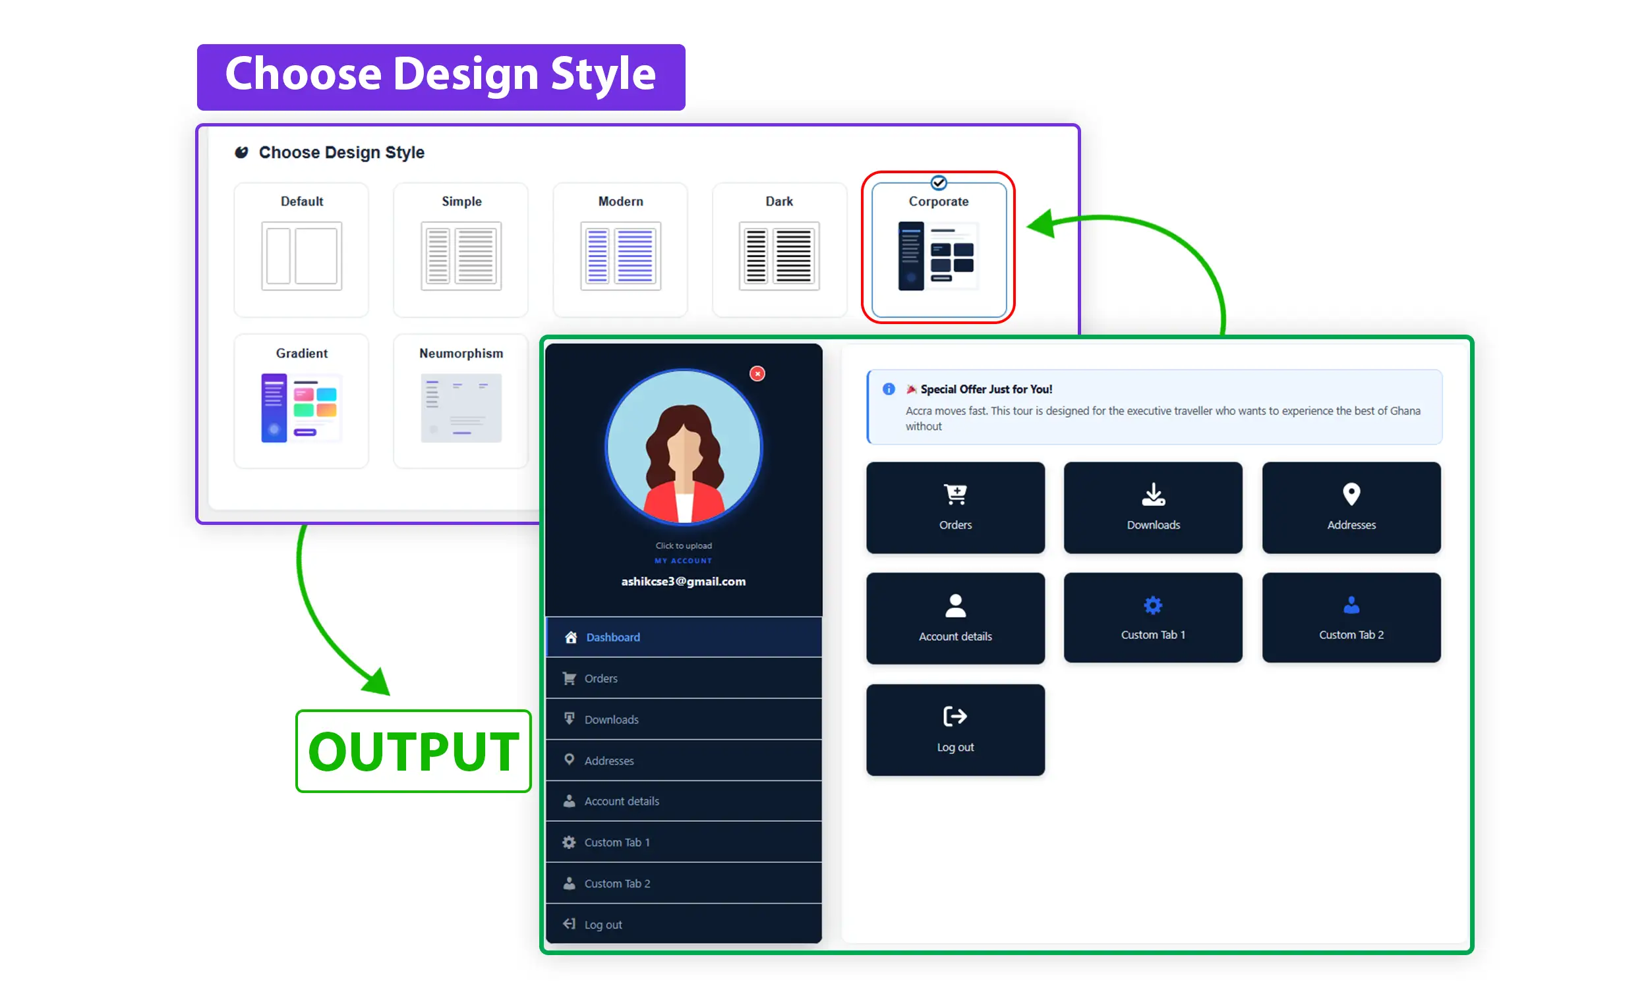This screenshot has width=1648, height=988.
Task: Open the Addresses tile with pin icon
Action: pos(1350,507)
